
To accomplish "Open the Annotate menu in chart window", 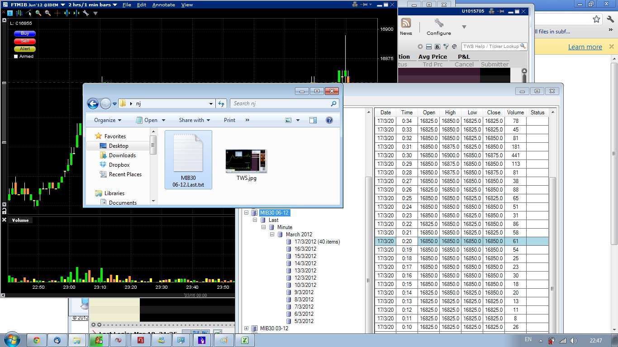I will pos(163,5).
